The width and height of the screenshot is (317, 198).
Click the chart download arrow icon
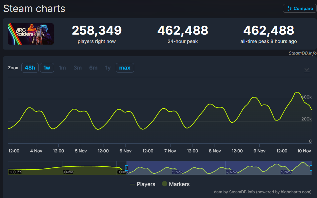point(307,69)
